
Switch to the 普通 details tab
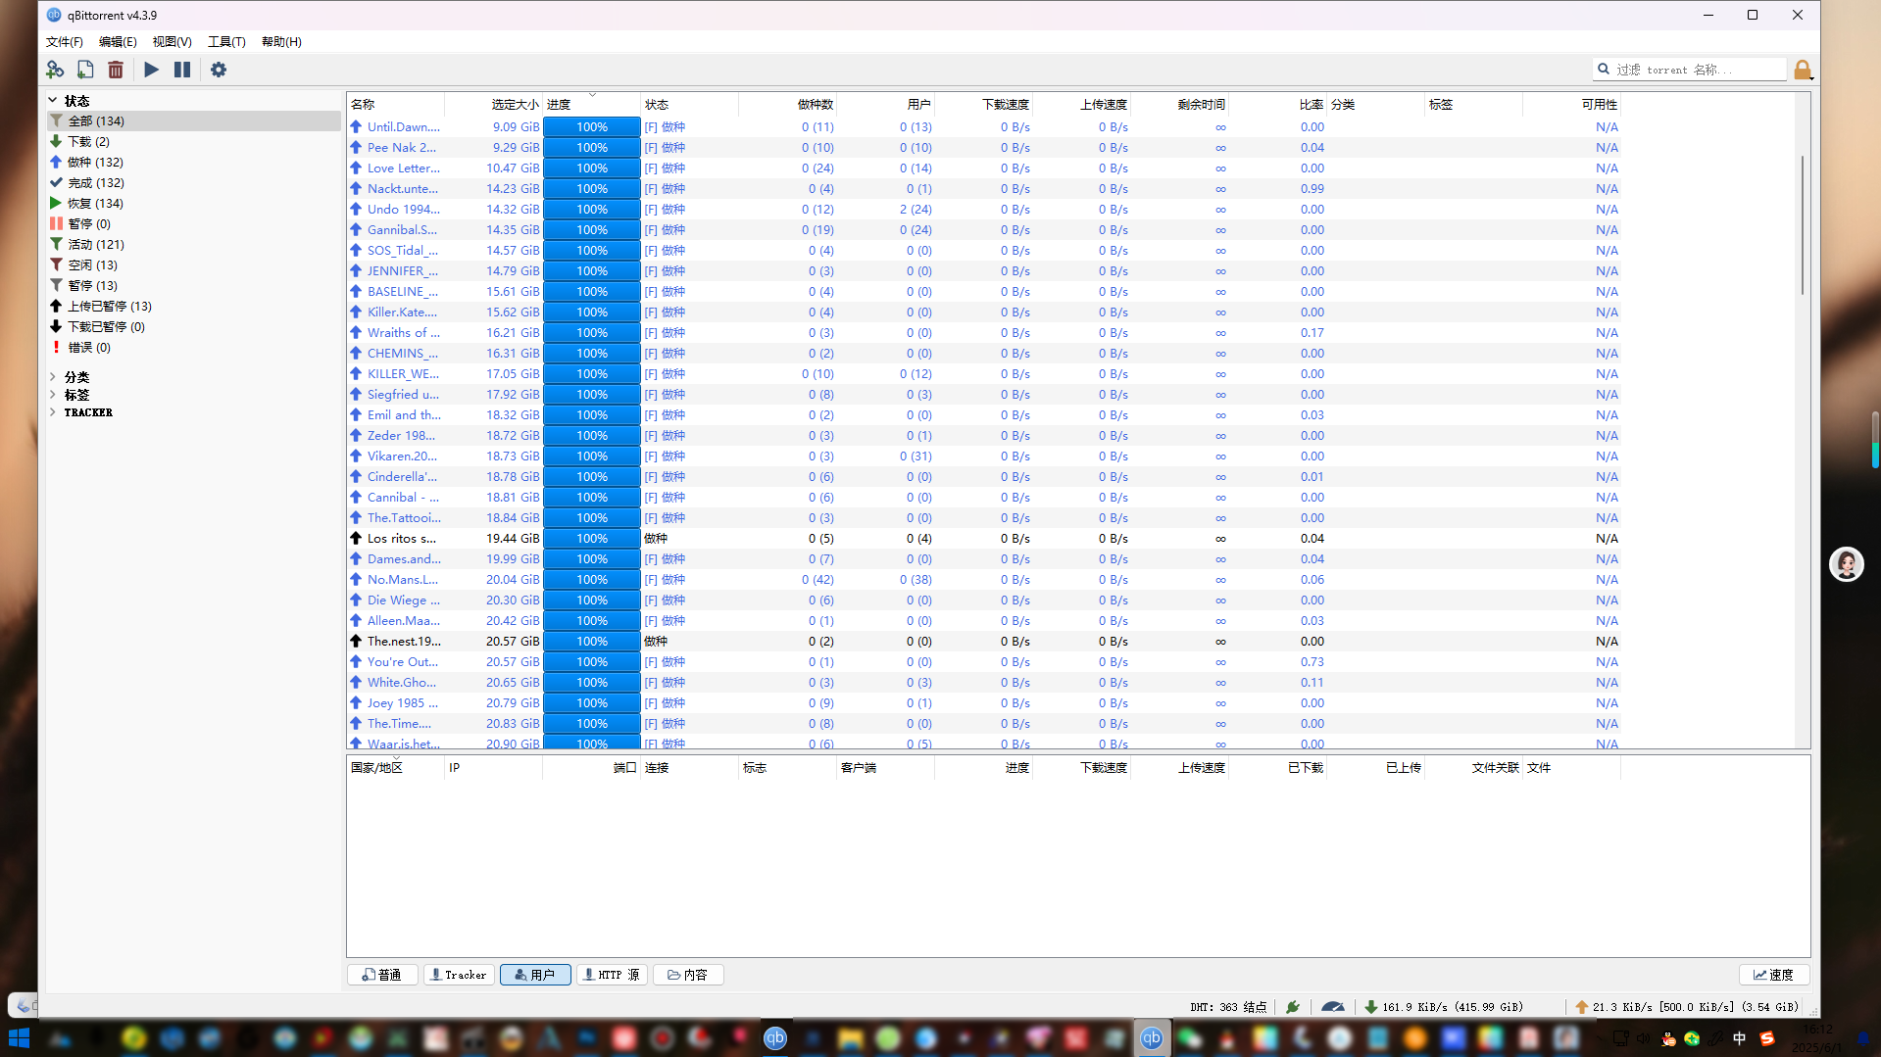pos(382,975)
